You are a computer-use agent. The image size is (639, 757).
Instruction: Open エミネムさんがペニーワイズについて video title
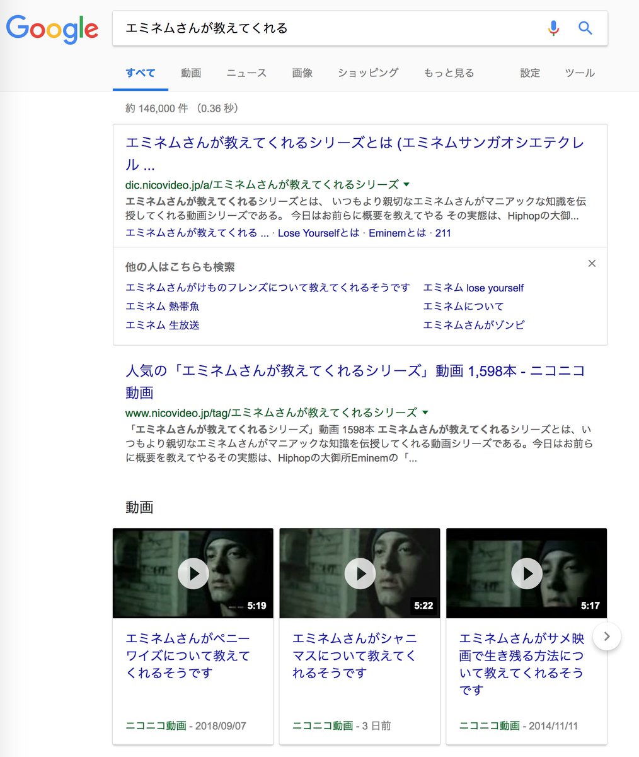(x=188, y=656)
